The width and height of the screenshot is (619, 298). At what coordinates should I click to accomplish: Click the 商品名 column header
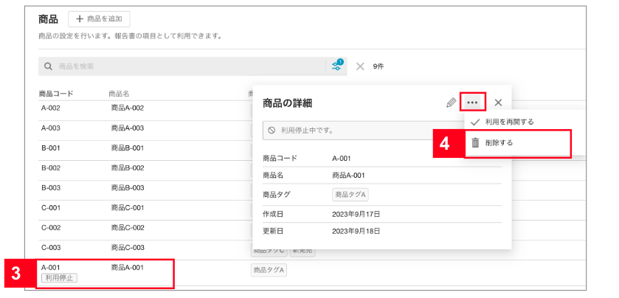click(119, 94)
